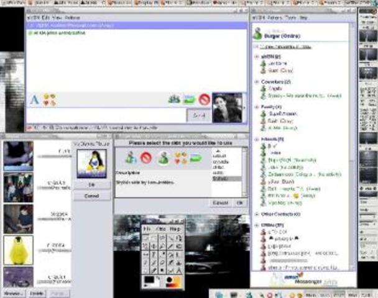The height and width of the screenshot is (298, 378).
Task: Open File menu in GIMP toolbox
Action: click(x=147, y=229)
